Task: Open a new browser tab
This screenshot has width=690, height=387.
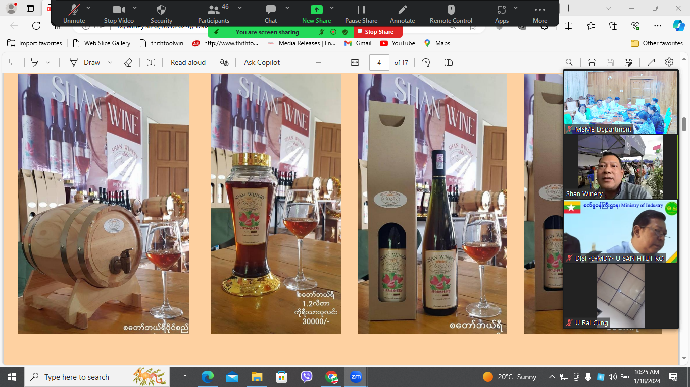Action: 569,8
